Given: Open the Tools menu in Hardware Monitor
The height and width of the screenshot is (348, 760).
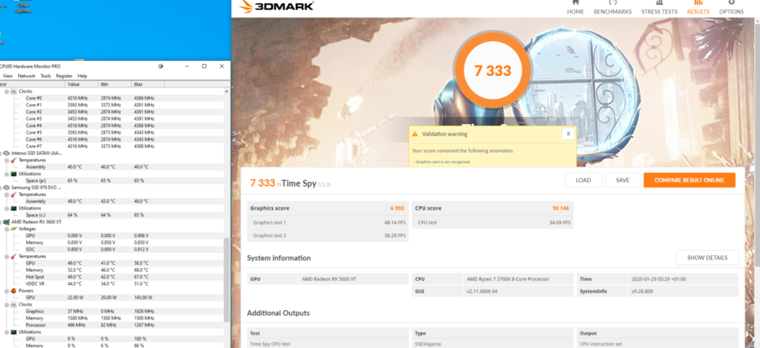Looking at the screenshot, I should point(46,76).
